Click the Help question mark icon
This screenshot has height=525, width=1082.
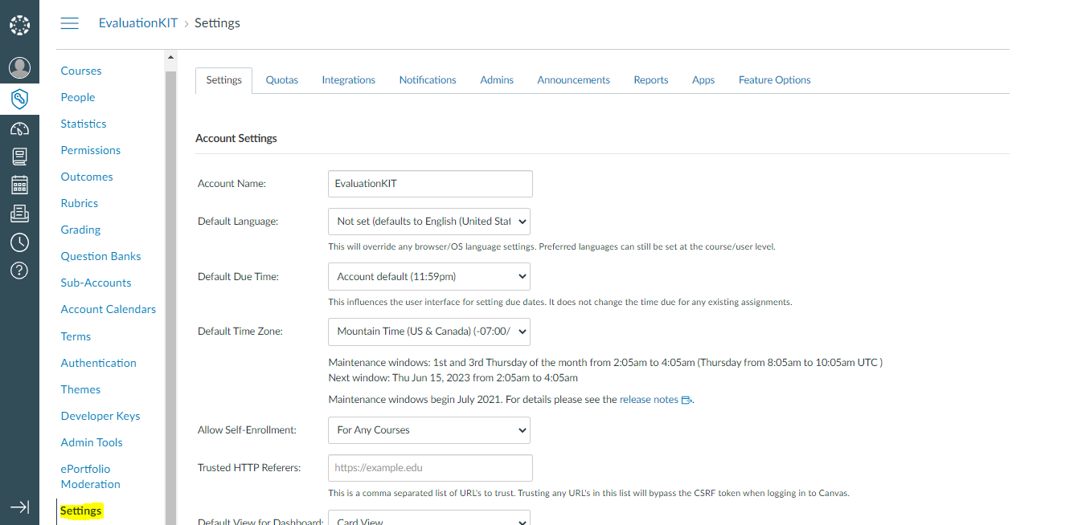(x=19, y=271)
